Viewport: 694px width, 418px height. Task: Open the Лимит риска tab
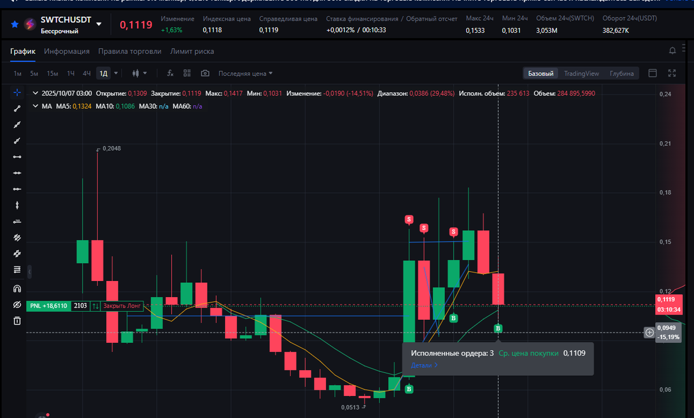point(192,51)
